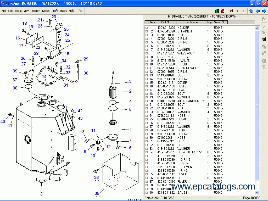
Task: Tick the checkbox for item 24 HOSE
Action: [x=147, y=116]
